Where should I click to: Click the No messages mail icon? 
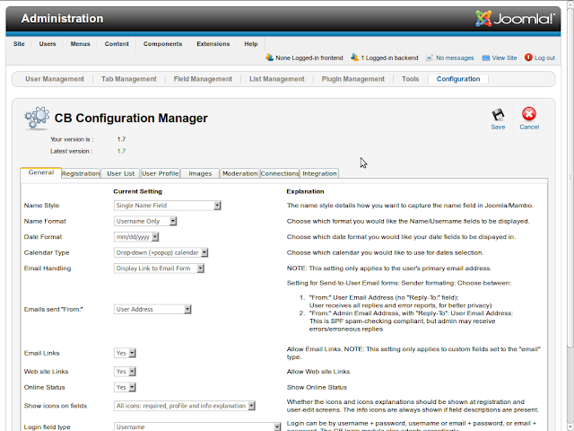pyautogui.click(x=430, y=57)
